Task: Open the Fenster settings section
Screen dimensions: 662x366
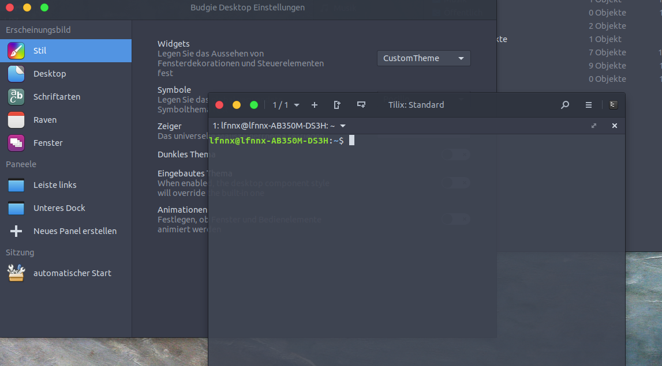Action: (x=47, y=142)
